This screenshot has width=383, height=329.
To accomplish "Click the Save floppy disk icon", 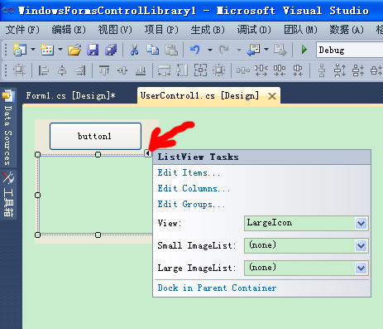I will coord(93,50).
